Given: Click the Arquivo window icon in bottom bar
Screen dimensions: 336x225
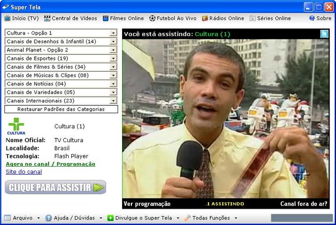Looking at the screenshot, I should 7,218.
